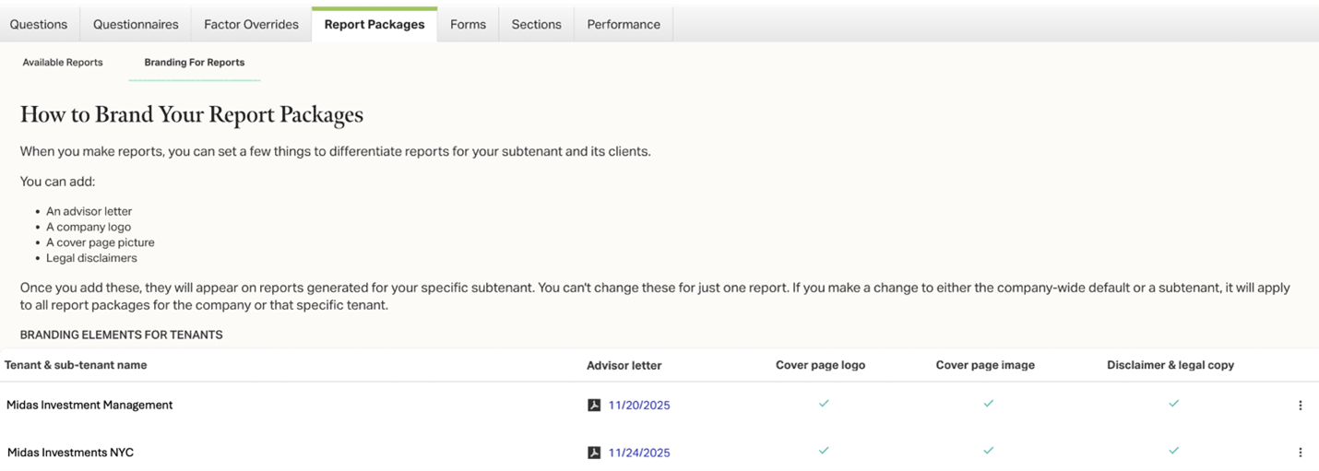Open kebab menu for Midas Investment Management
The width and height of the screenshot is (1319, 471).
[1300, 405]
